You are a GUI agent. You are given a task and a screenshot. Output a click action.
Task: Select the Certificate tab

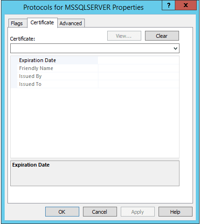click(x=42, y=23)
